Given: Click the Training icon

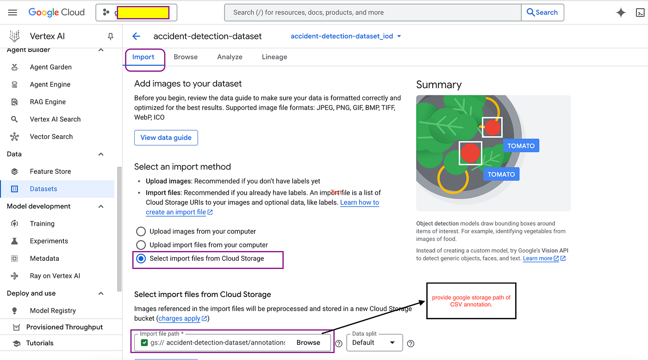Looking at the screenshot, I should pos(14,224).
